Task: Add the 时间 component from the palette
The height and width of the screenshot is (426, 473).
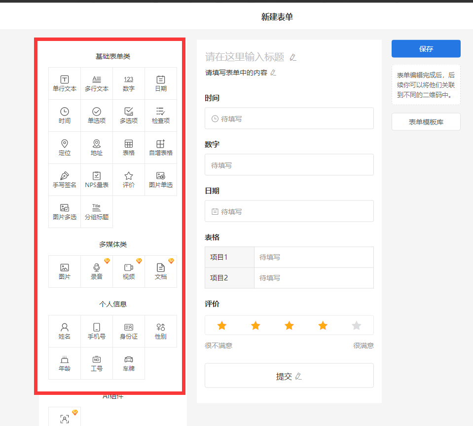Action: click(x=65, y=116)
